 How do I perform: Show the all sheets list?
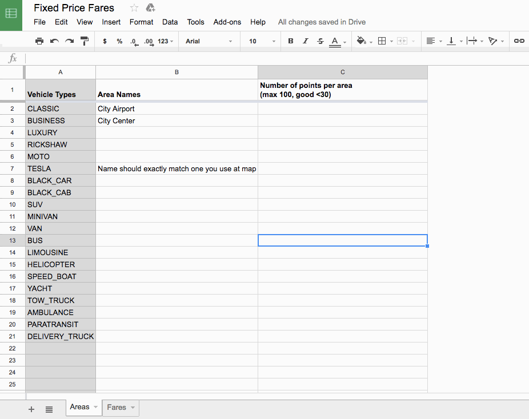tap(49, 409)
